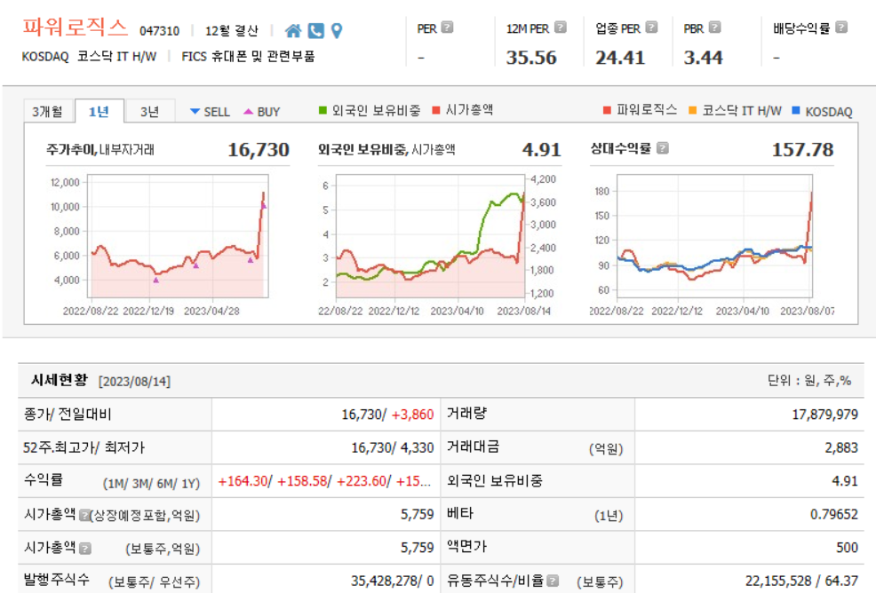This screenshot has height=593, width=876.
Task: Click the 외국인 보유비중 시가총액 chart
Action: (x=430, y=236)
